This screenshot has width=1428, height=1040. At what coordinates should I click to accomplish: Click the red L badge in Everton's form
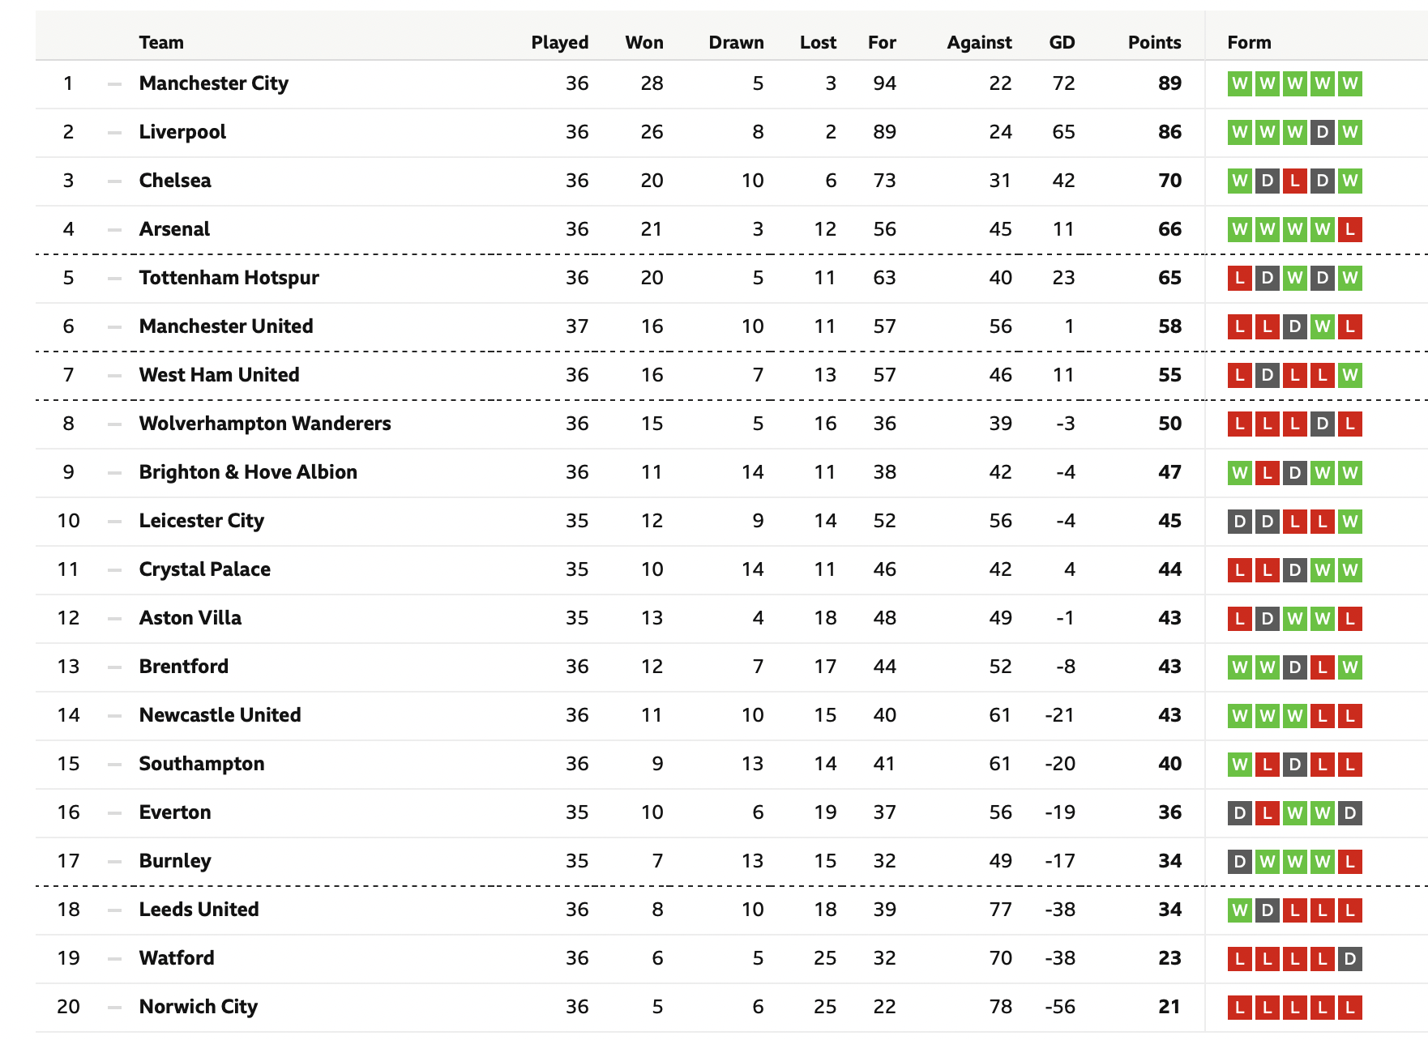[1268, 813]
